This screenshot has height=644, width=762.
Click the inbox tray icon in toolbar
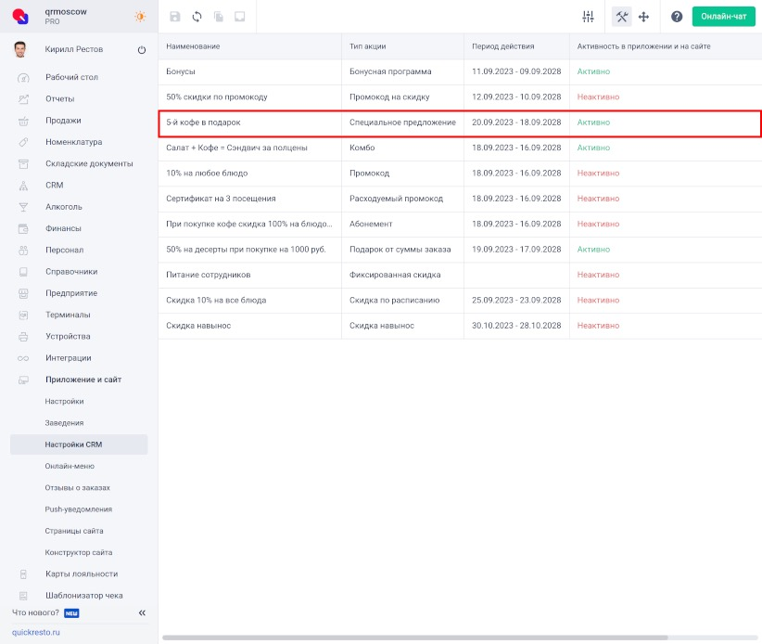[x=240, y=17]
